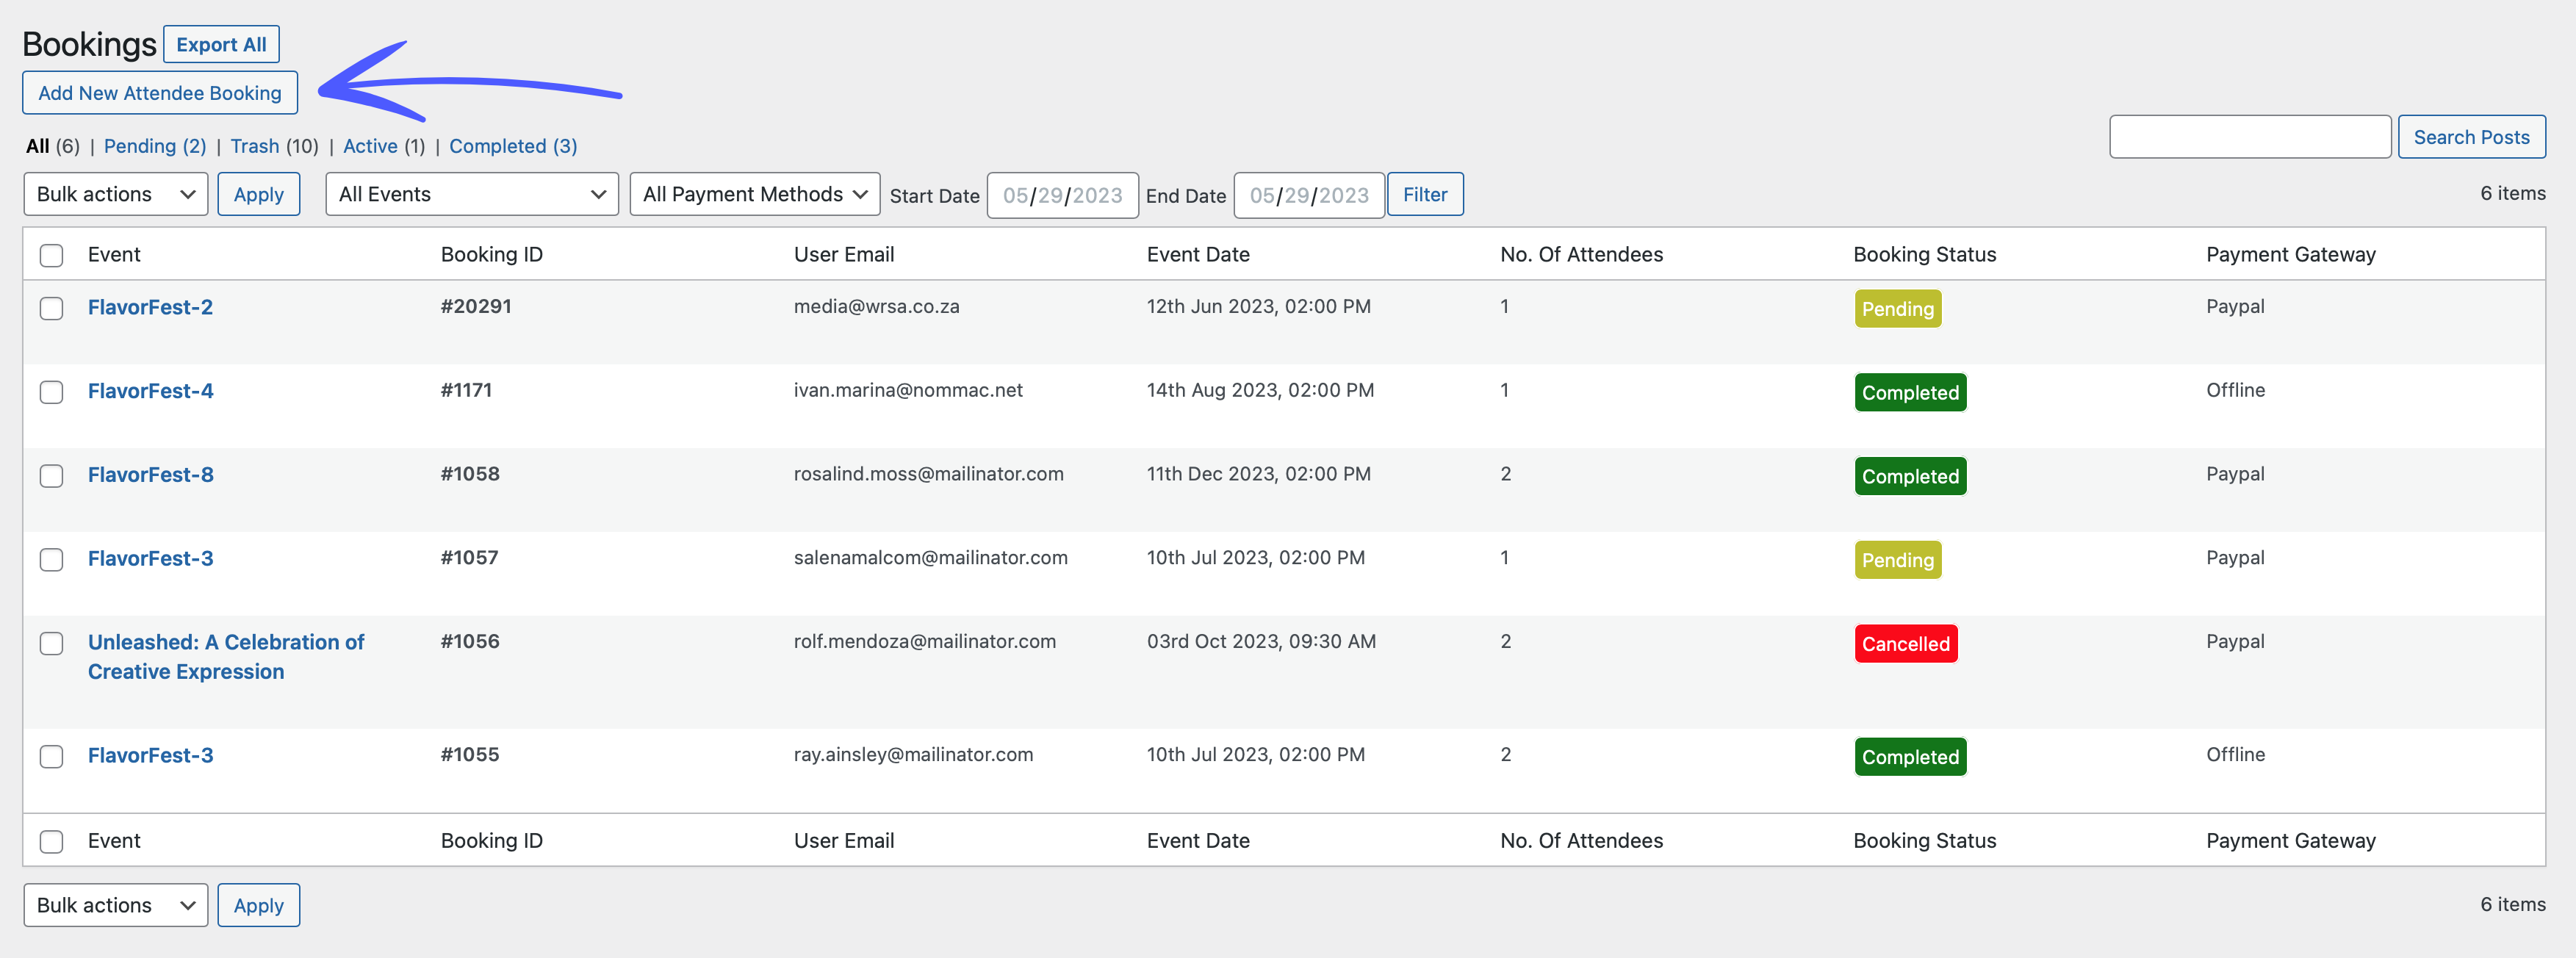Focus the search posts text box

[x=2249, y=137]
